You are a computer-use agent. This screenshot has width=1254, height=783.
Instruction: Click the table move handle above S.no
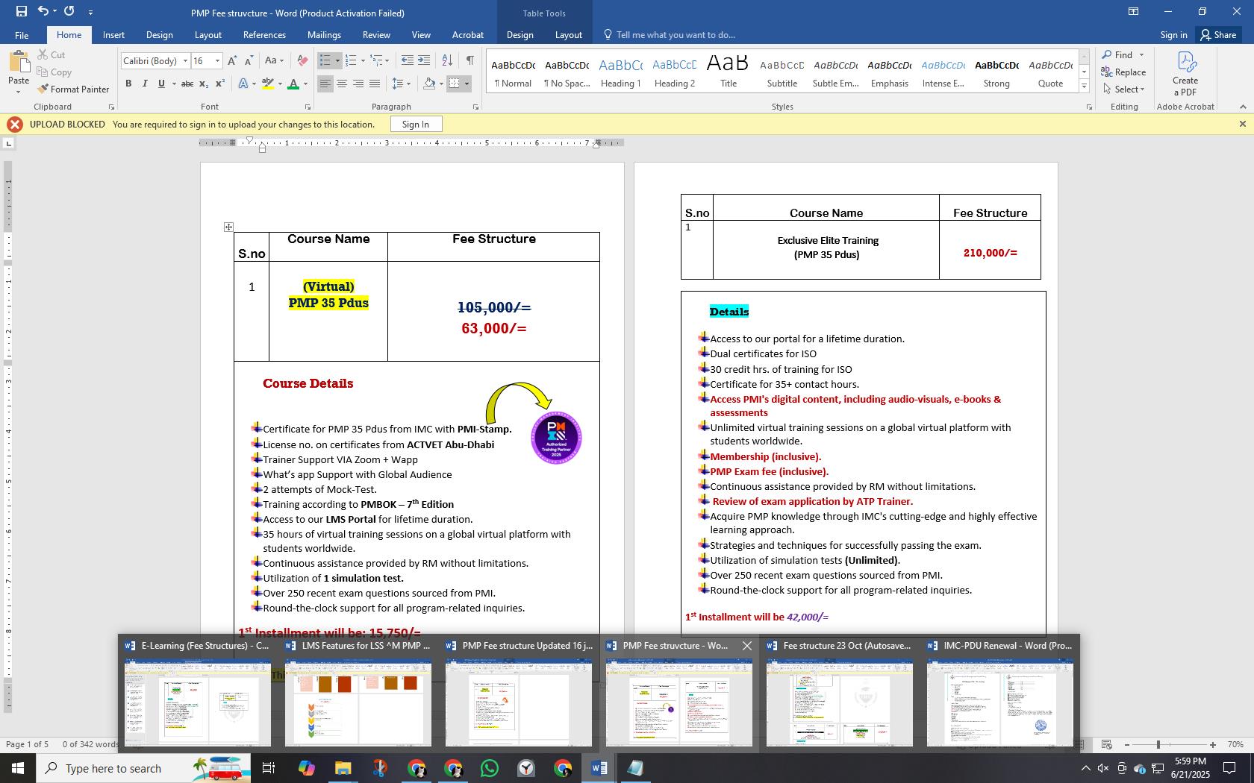[x=228, y=227]
